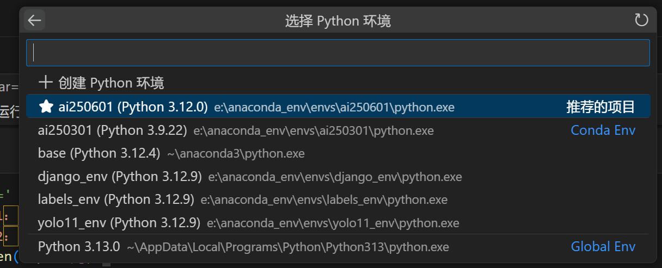Click the 推荐的项目 label

point(601,107)
